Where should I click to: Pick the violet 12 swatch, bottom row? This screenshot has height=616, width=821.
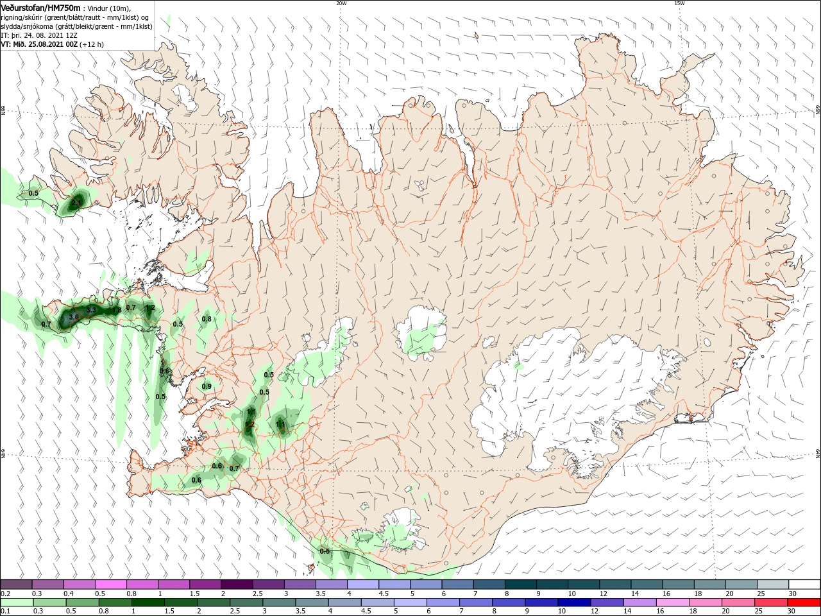click(x=606, y=603)
